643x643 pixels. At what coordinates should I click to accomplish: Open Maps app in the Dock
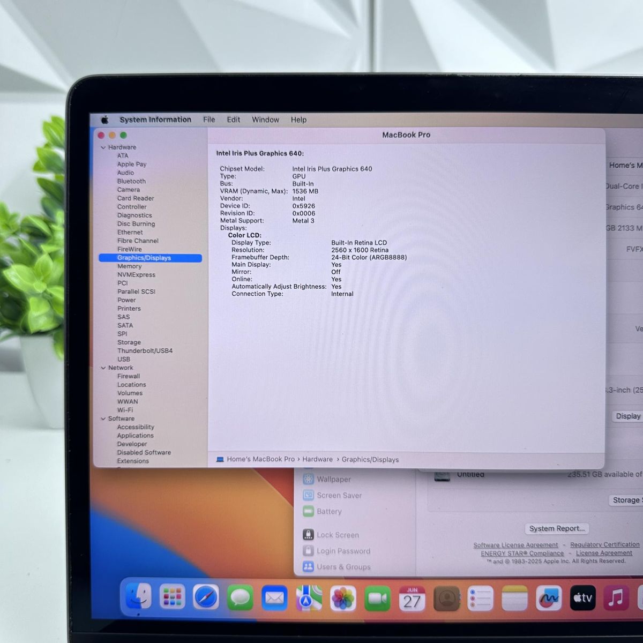coord(309,598)
